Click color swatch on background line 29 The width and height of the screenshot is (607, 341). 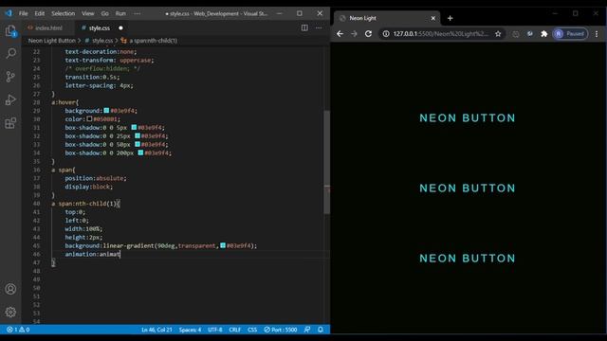pyautogui.click(x=106, y=111)
